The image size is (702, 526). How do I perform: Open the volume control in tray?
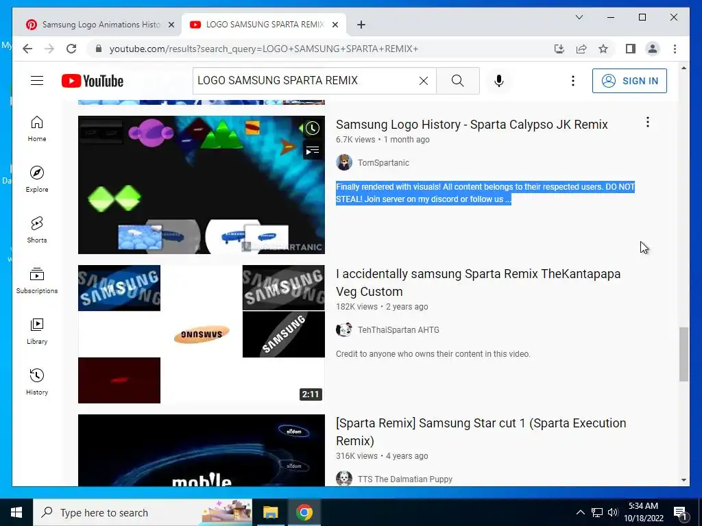(613, 512)
